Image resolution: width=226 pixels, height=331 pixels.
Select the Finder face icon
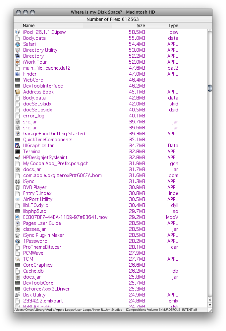(x=18, y=74)
